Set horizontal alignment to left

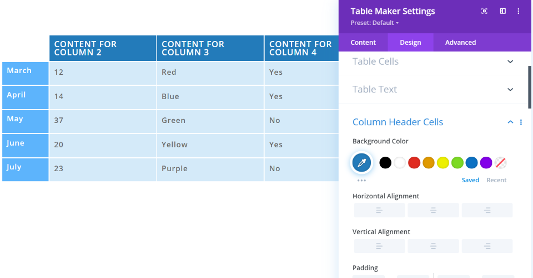[379, 210]
